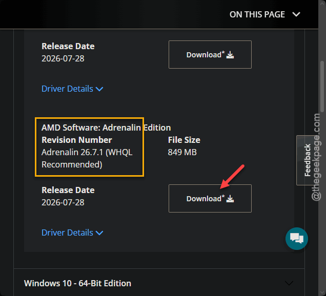Expand the ON THIS PAGE dropdown
Image resolution: width=326 pixels, height=296 pixels.
tap(264, 14)
